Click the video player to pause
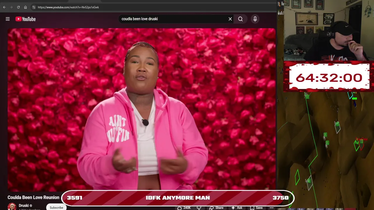Image resolution: width=374 pixels, height=210 pixels. pyautogui.click(x=141, y=109)
